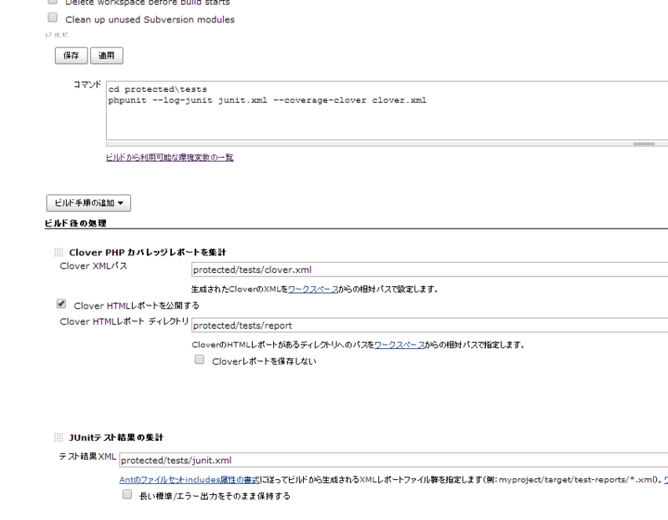Screen dimensions: 668x520
Task: Focus the Clover XMLパス field
Action: click(429, 270)
